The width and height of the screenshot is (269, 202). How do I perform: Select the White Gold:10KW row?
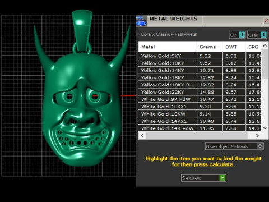(200, 114)
